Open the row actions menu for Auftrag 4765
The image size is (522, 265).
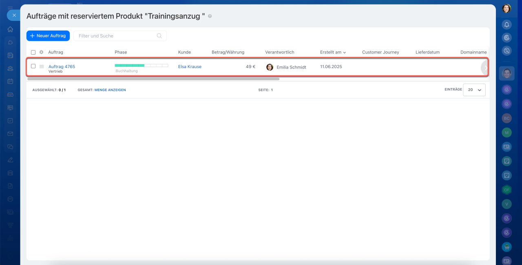(x=42, y=66)
